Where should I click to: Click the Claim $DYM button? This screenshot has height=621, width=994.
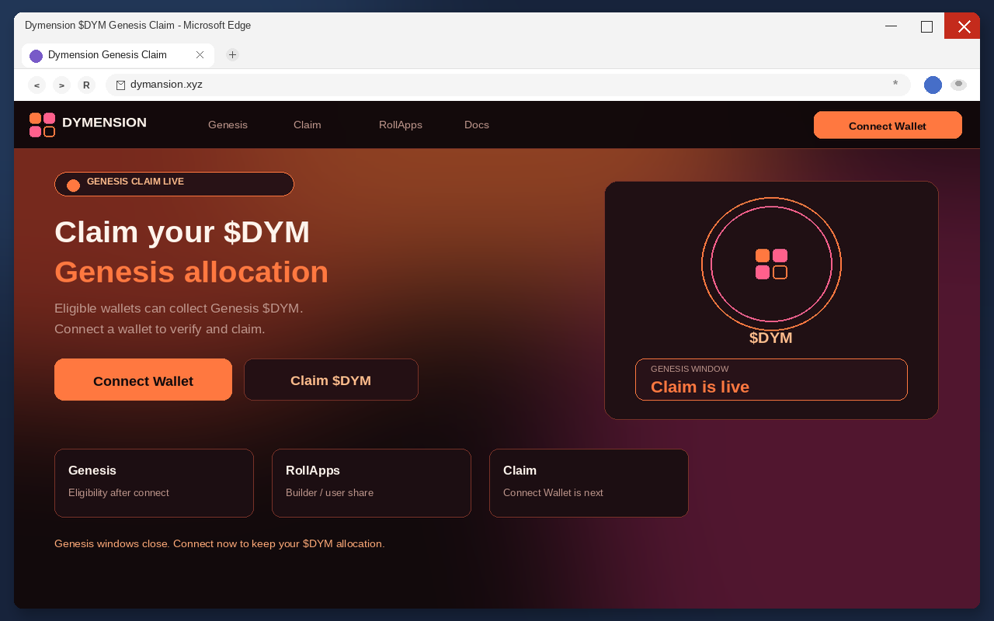[331, 380]
